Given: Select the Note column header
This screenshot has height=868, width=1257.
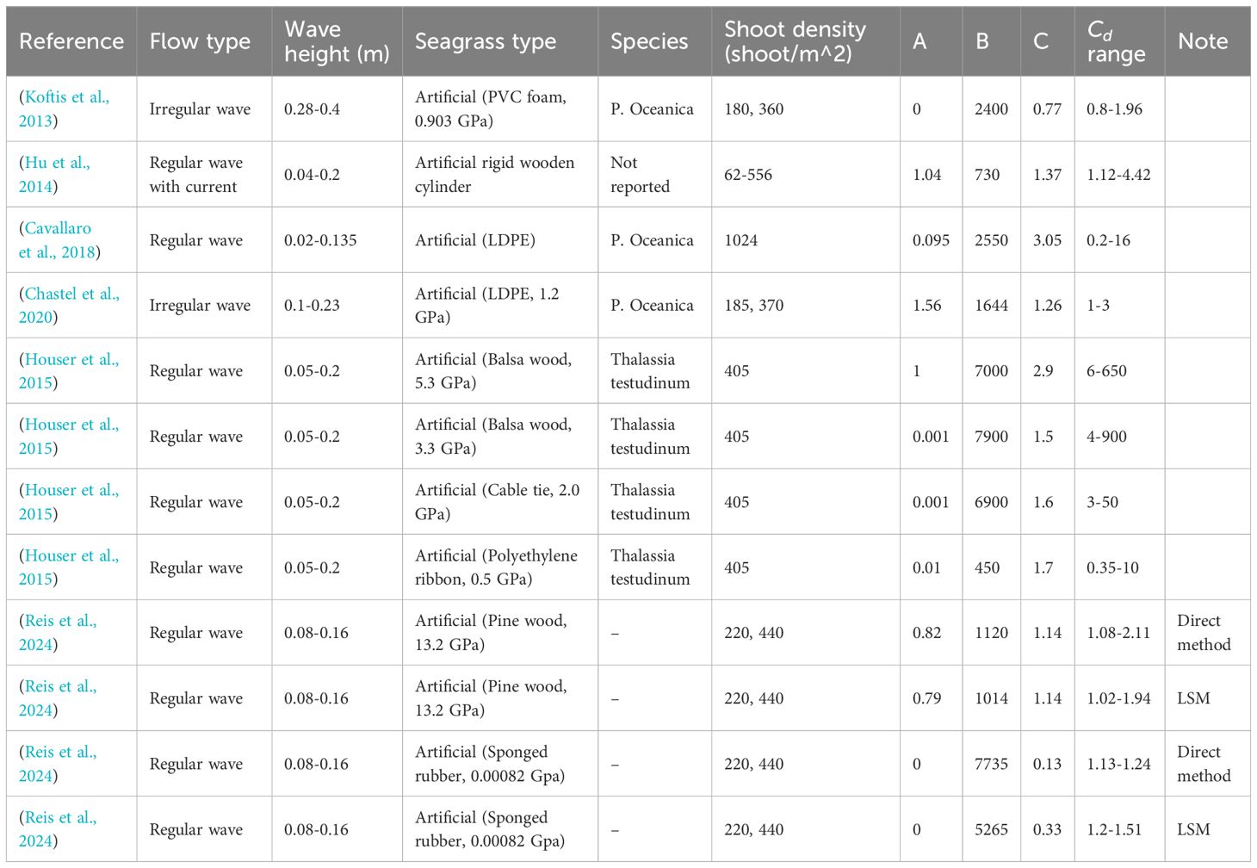Looking at the screenshot, I should (1203, 41).
